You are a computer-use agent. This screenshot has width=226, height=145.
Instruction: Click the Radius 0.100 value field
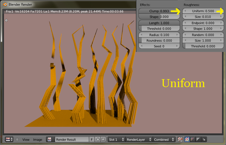coord(159,35)
